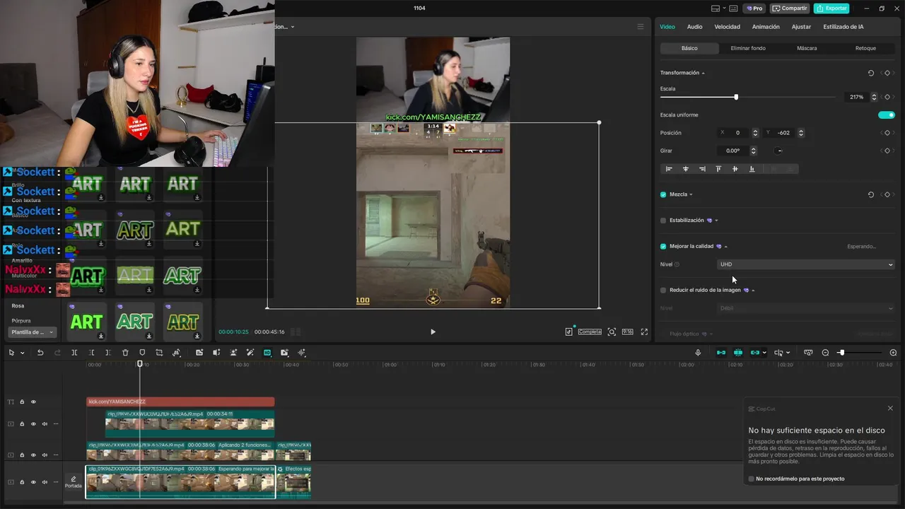
Task: Click the Exportar button
Action: point(831,8)
